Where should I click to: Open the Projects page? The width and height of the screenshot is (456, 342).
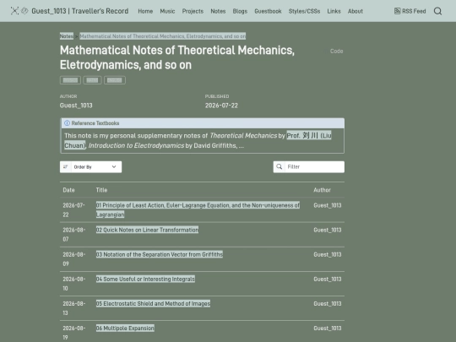click(x=193, y=11)
